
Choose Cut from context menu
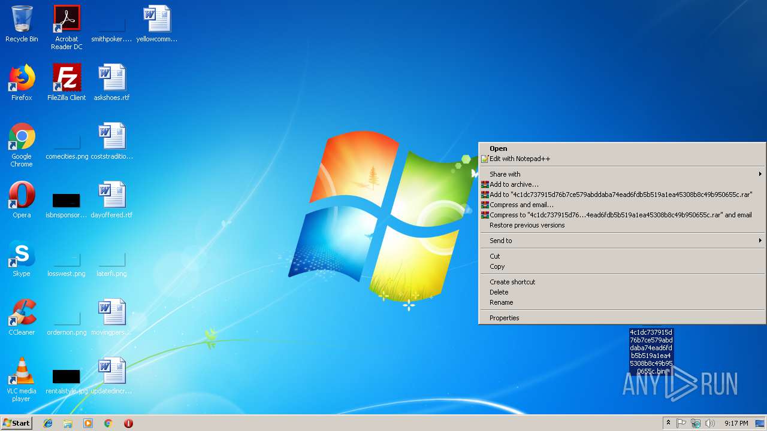pyautogui.click(x=622, y=256)
